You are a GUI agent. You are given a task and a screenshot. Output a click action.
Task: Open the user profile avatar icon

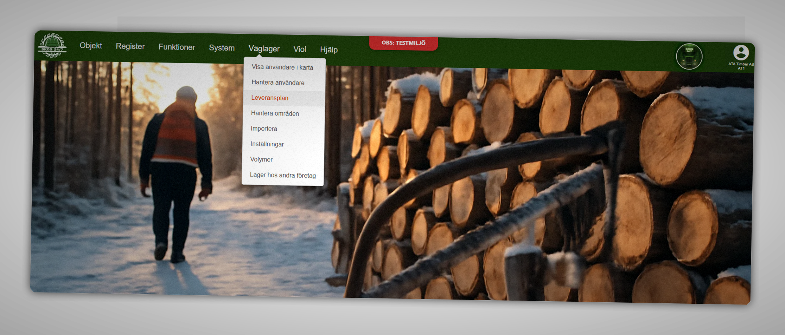(741, 53)
